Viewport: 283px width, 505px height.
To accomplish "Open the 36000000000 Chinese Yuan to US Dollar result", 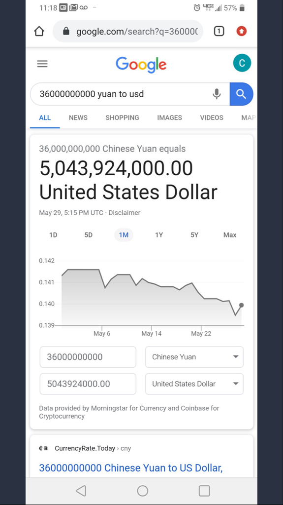I will pyautogui.click(x=131, y=467).
